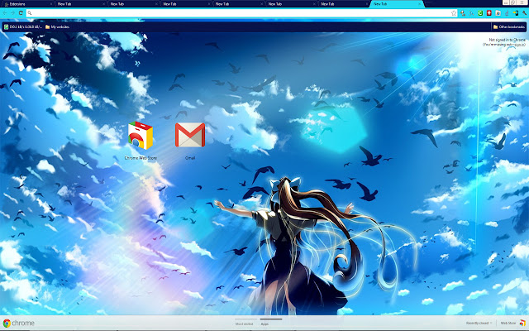Click the Gmail label text

[190, 158]
